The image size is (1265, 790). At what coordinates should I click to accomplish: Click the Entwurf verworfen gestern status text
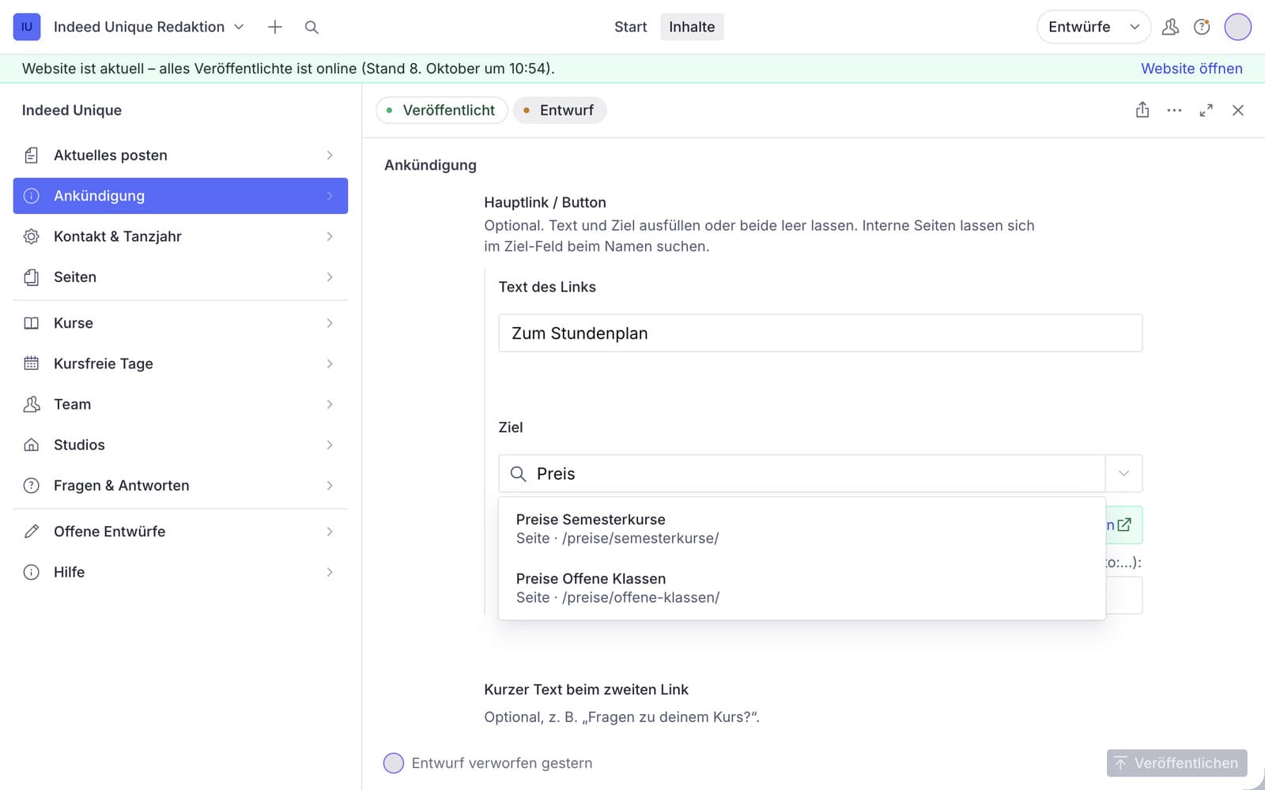[501, 763]
